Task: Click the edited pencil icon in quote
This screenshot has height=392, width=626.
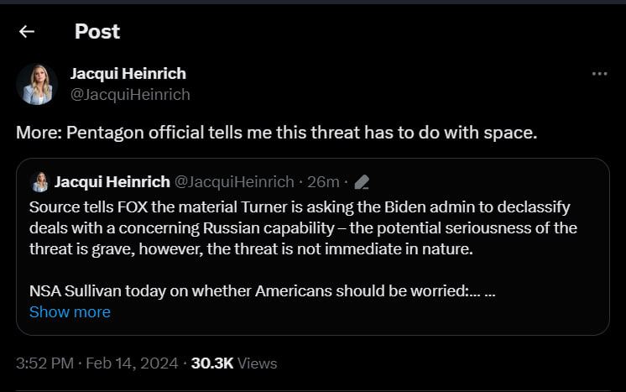Action: click(x=363, y=181)
